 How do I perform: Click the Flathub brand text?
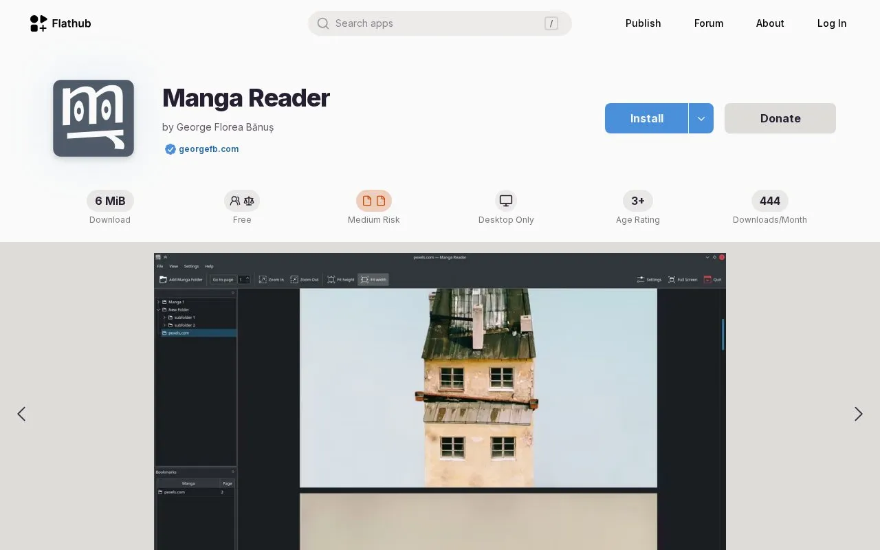(71, 23)
